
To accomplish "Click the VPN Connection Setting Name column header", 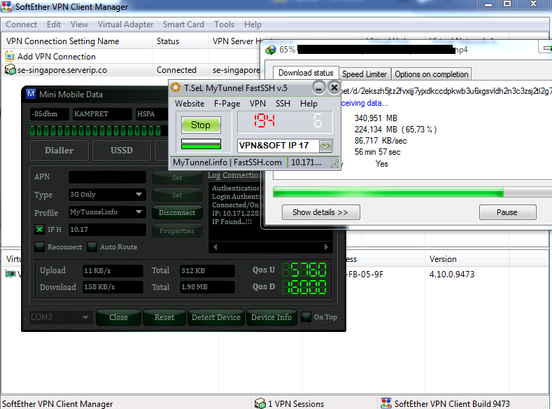I will [x=77, y=41].
